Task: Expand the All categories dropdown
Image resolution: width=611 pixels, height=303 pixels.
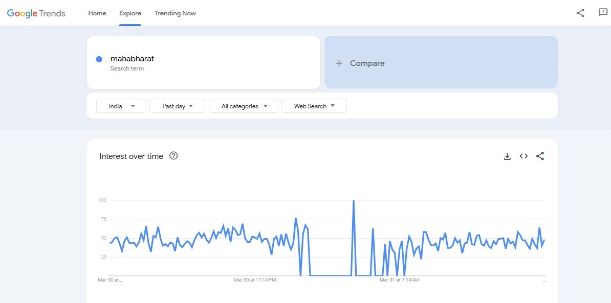Action: point(244,106)
